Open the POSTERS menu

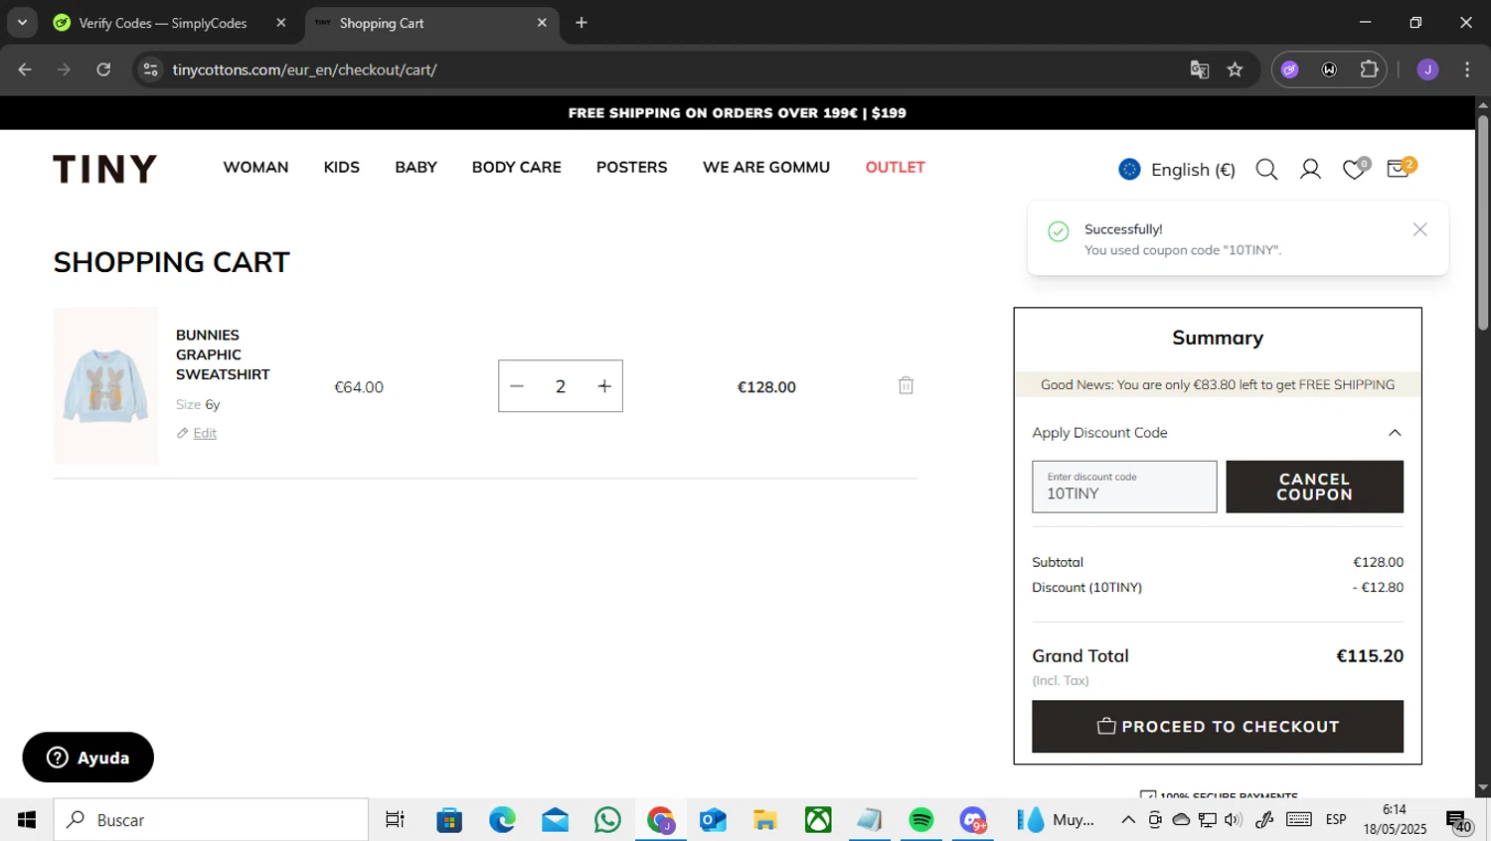[632, 168]
